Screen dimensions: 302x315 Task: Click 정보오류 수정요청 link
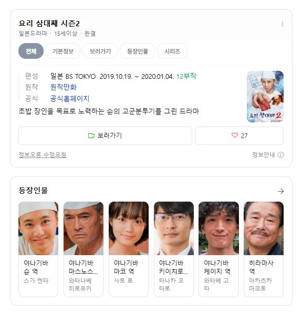[x=43, y=155]
